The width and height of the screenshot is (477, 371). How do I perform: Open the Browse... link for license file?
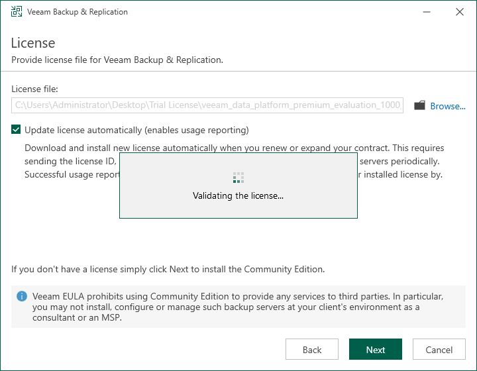(447, 106)
